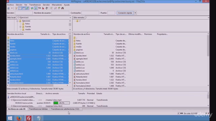The height and width of the screenshot is (121, 216).
Task: Expand the Sitio remoto path dropdown
Action: click(208, 17)
